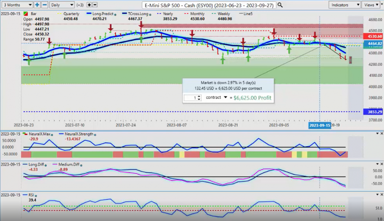Open the 3 Months range dropdown
The image size is (384, 221).
(x=16, y=5)
